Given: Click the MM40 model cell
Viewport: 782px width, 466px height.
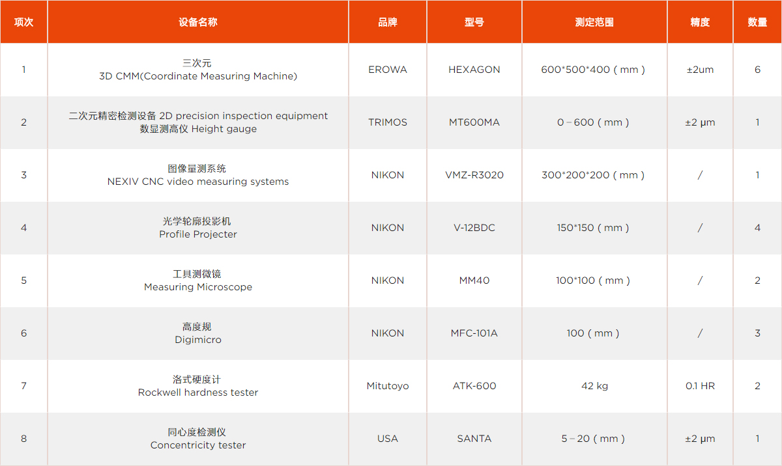Looking at the screenshot, I should tap(474, 281).
